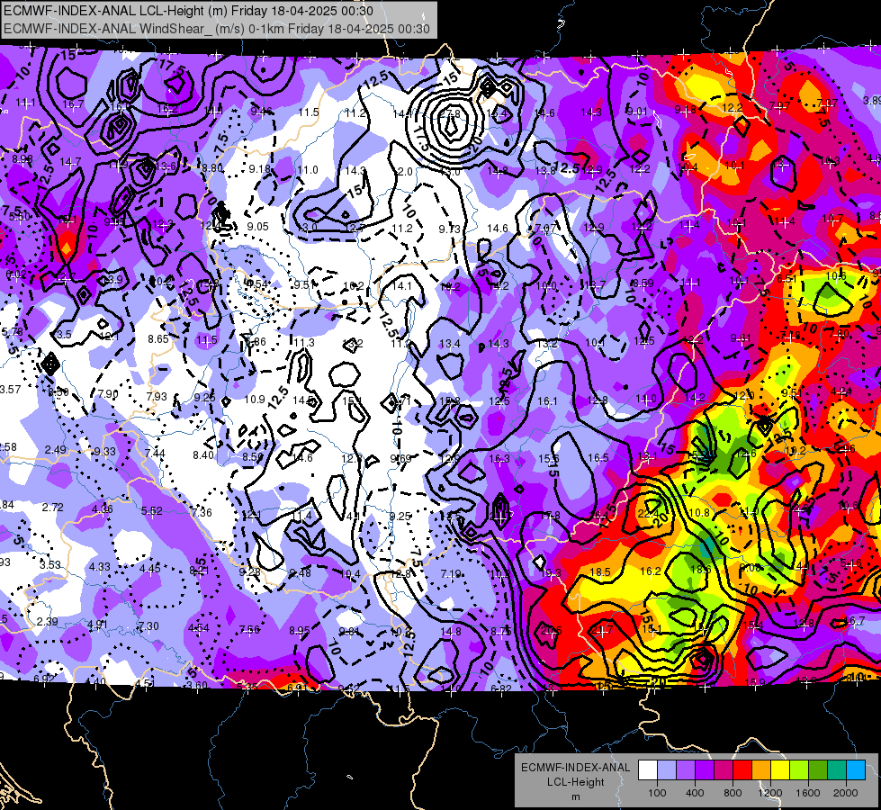Click the legend scale label '1200'
881x810 pixels.
(770, 793)
